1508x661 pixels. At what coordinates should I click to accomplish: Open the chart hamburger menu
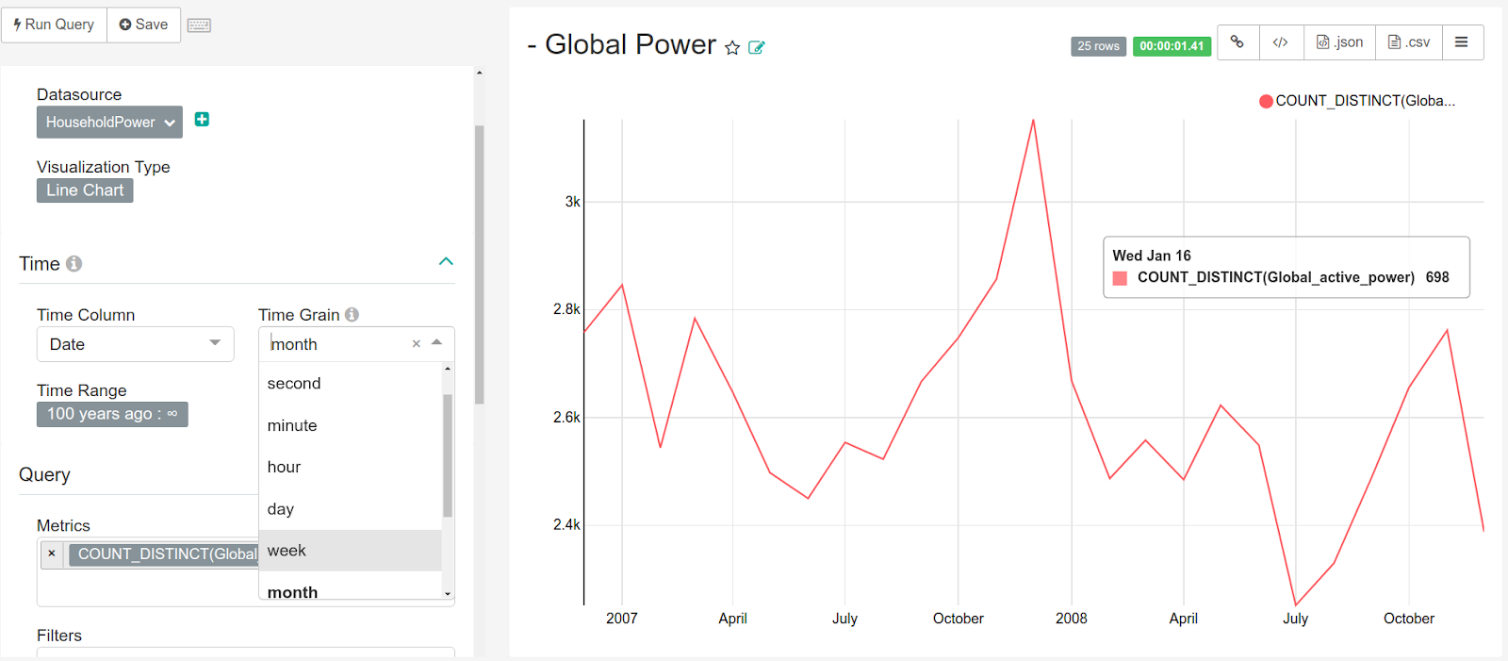[1462, 42]
